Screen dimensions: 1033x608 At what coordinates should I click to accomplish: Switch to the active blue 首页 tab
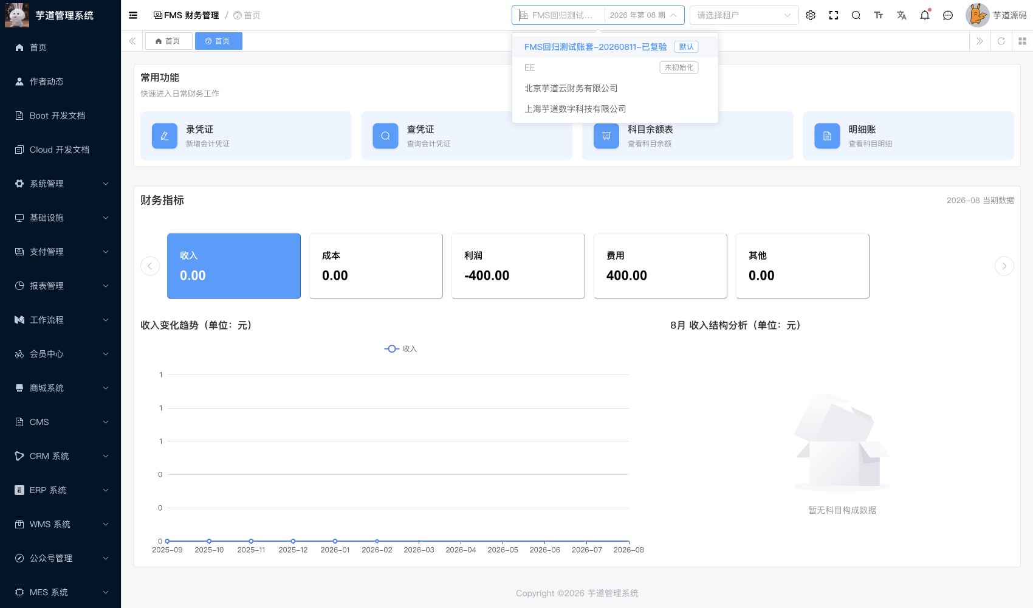218,41
